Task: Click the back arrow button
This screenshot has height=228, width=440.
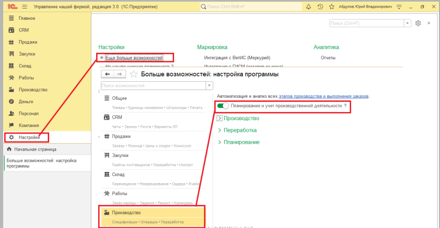Action: (107, 74)
